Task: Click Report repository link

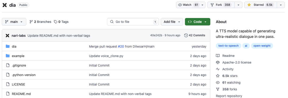Action: coord(229,96)
